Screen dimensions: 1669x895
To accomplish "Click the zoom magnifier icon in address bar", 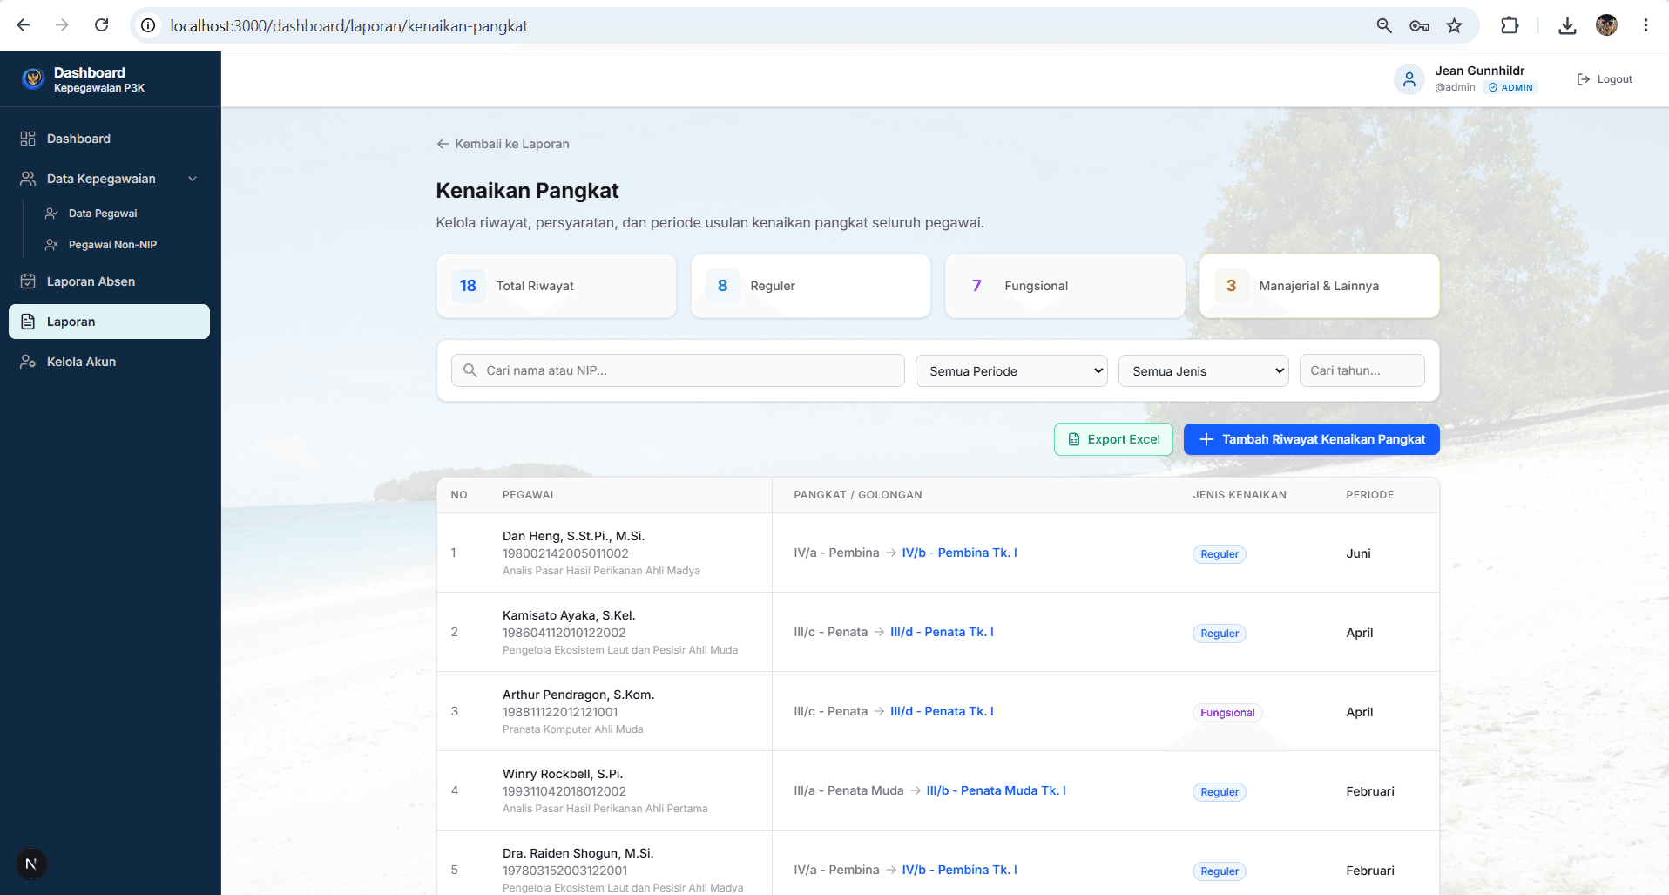I will (1384, 25).
